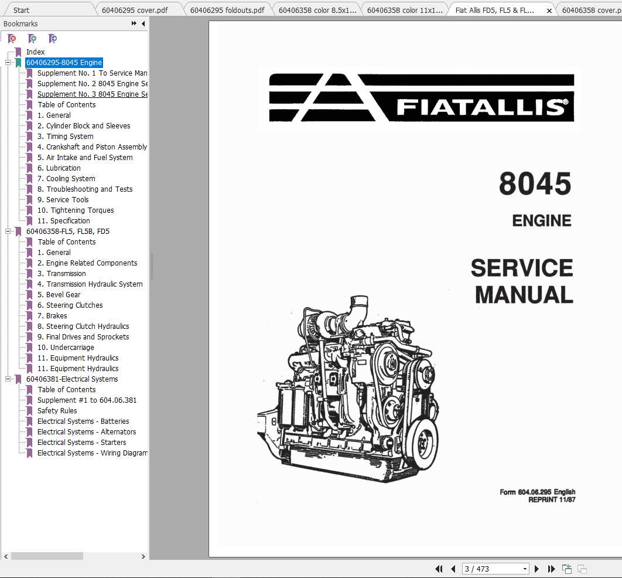
Task: Click the delete bookmark icon
Action: point(12,39)
